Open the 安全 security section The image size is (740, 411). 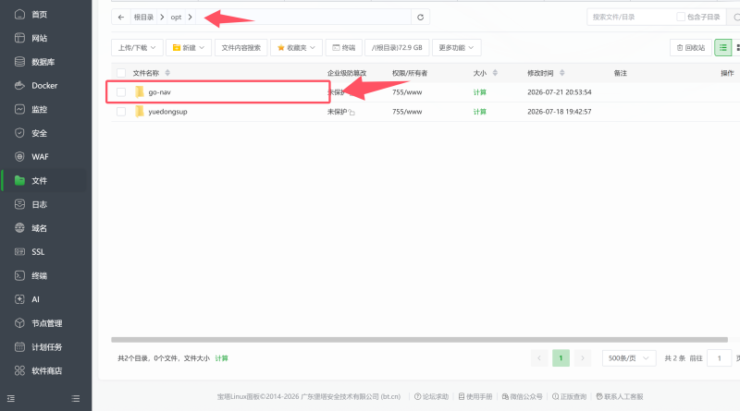(39, 133)
